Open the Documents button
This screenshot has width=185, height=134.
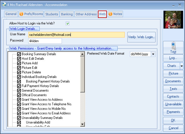coord(173,81)
